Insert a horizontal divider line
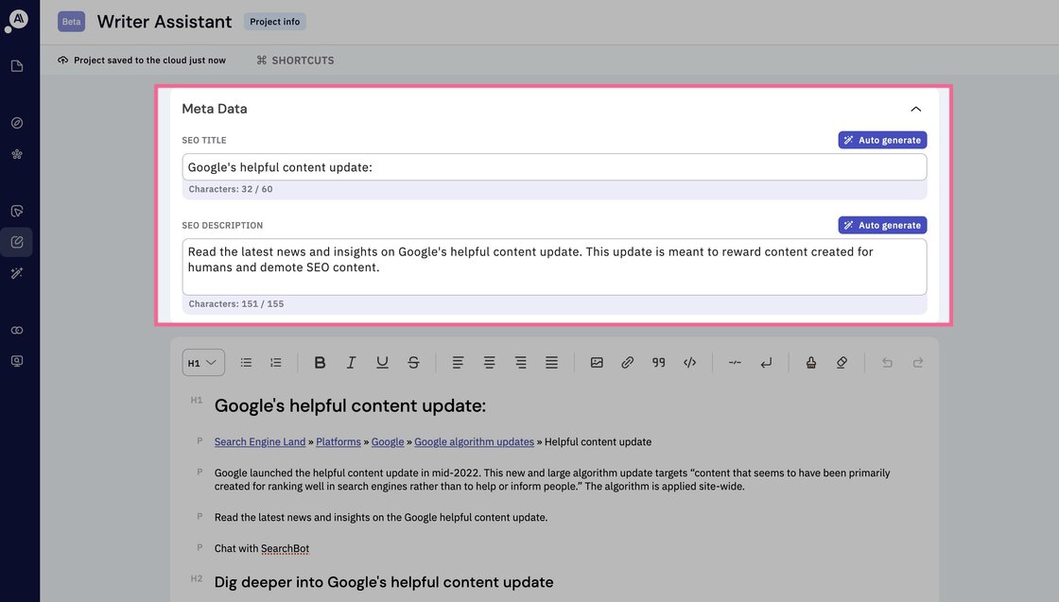 click(735, 362)
